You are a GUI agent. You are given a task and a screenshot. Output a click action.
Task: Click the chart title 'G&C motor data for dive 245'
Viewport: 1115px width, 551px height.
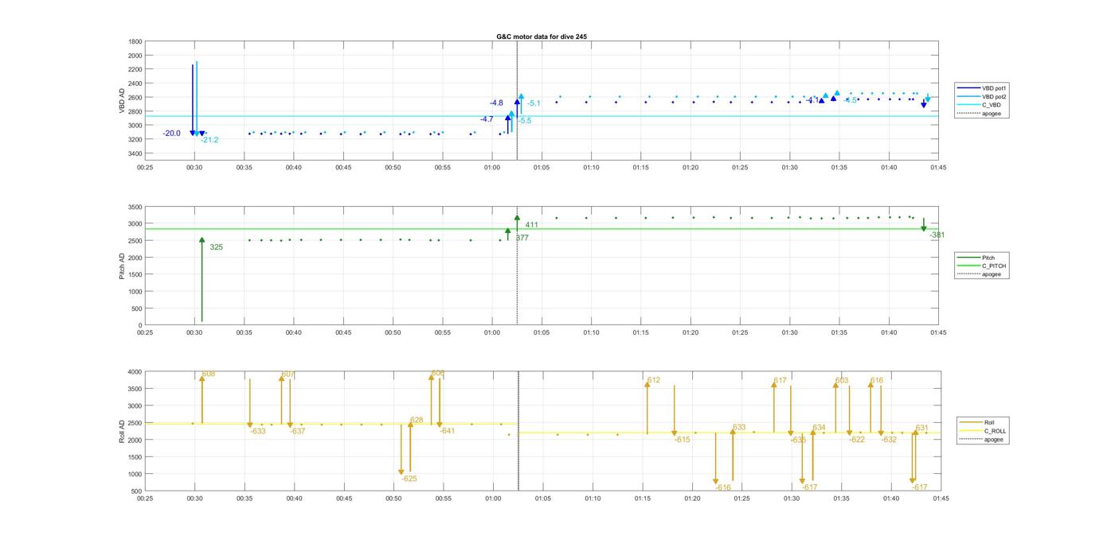point(542,37)
